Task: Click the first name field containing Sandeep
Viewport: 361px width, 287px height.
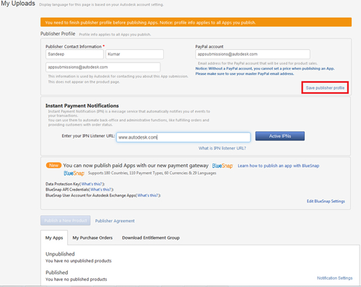Action: pyautogui.click(x=74, y=54)
